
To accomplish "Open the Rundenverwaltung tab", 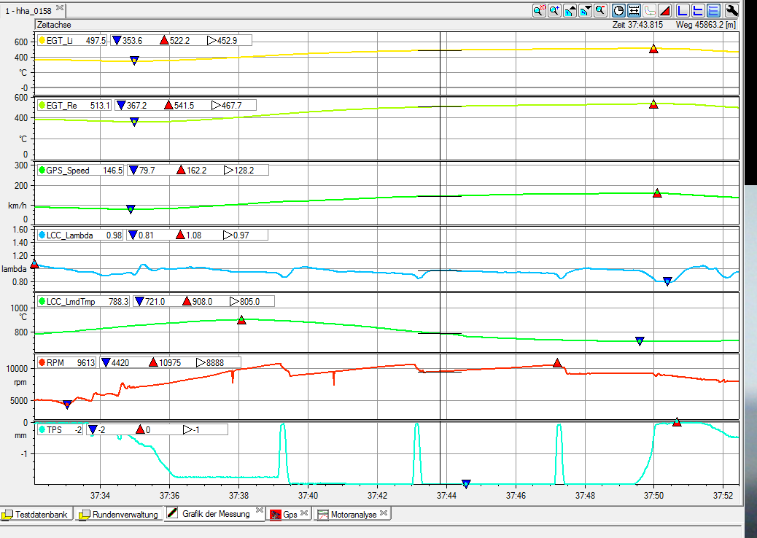I will [x=118, y=514].
